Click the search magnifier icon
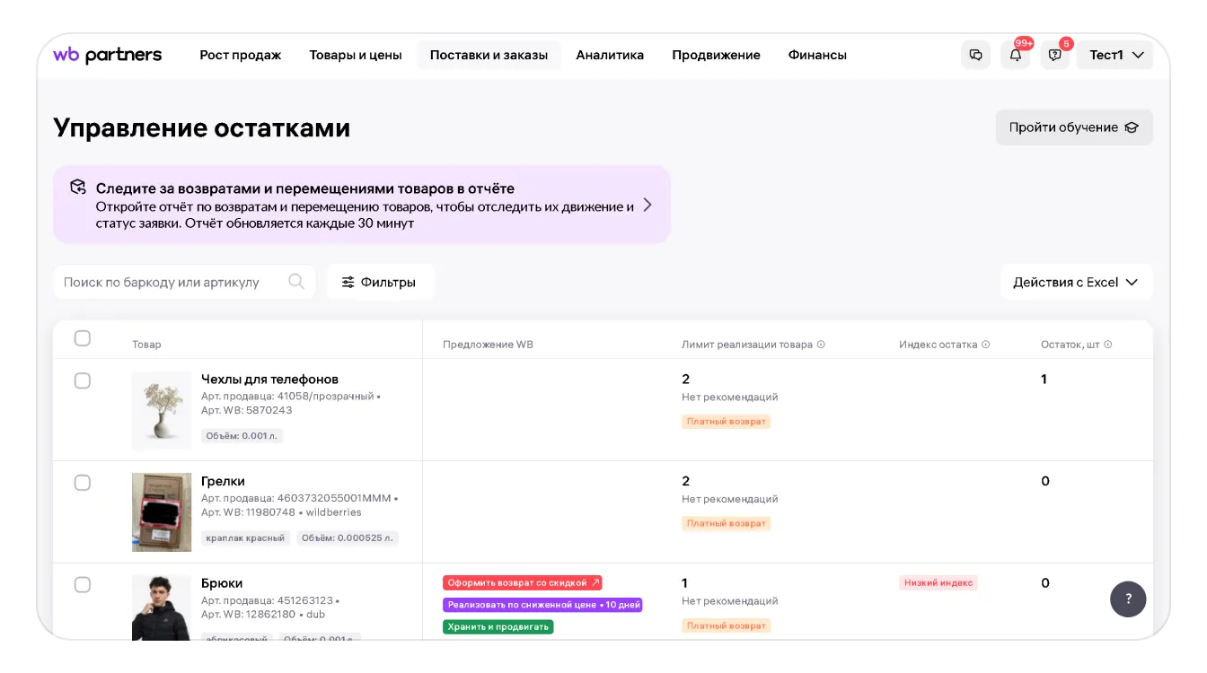Screen dimensions: 1207x673 (296, 282)
